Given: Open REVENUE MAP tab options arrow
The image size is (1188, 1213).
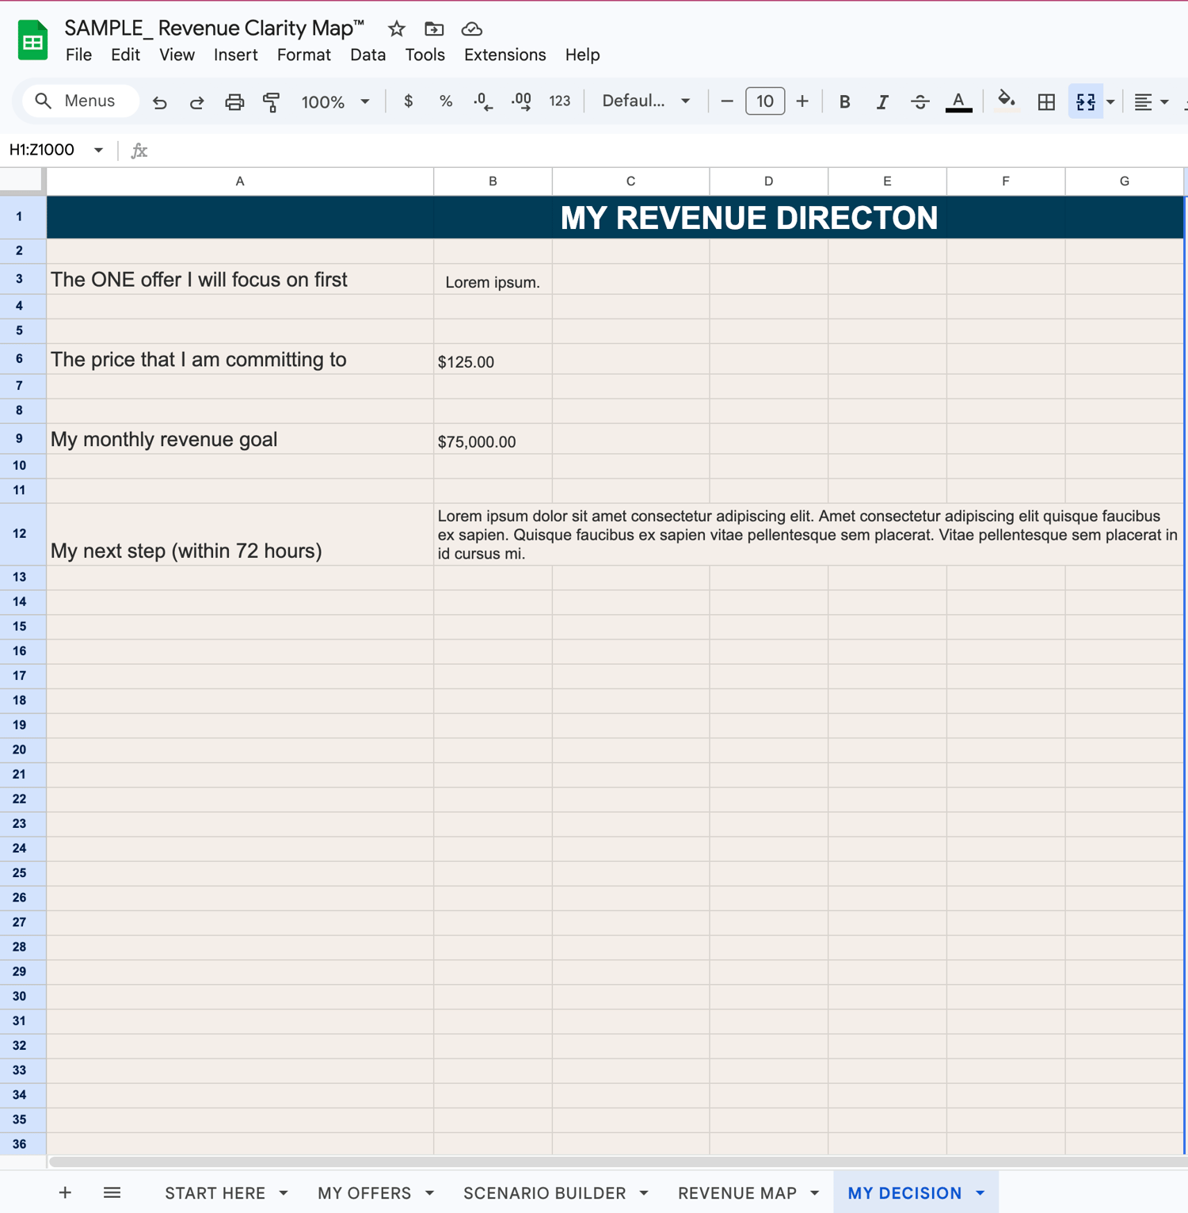Looking at the screenshot, I should coord(815,1193).
